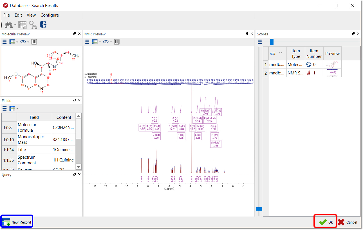The height and width of the screenshot is (230, 363).
Task: Float the Query panel using undock button
Action: pos(75,174)
